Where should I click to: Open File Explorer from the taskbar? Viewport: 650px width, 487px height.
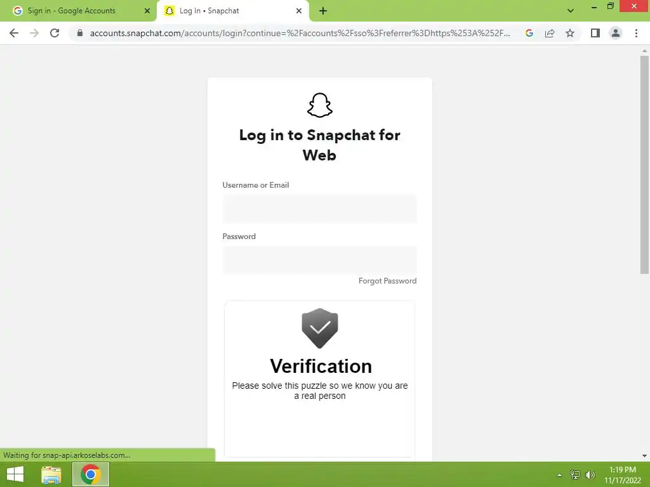51,474
